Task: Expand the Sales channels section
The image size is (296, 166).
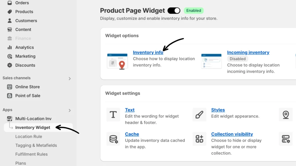Action: pos(69,78)
